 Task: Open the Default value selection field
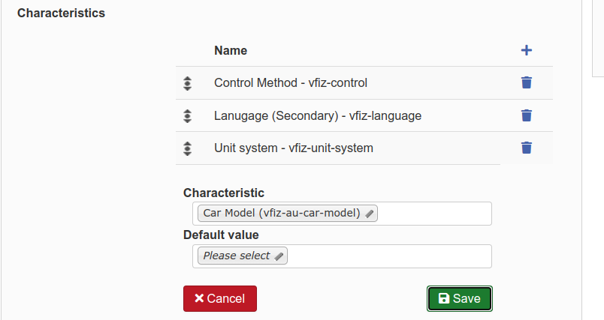391,256
